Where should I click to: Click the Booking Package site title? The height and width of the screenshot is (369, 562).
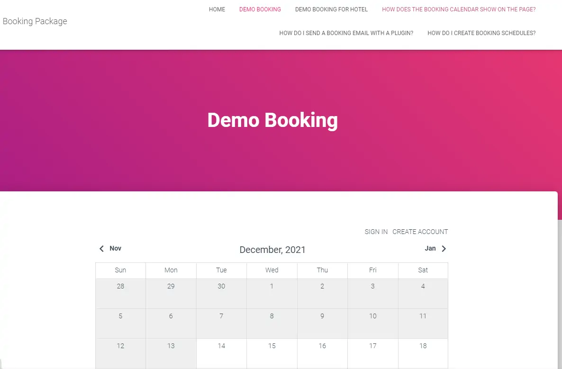click(x=35, y=21)
